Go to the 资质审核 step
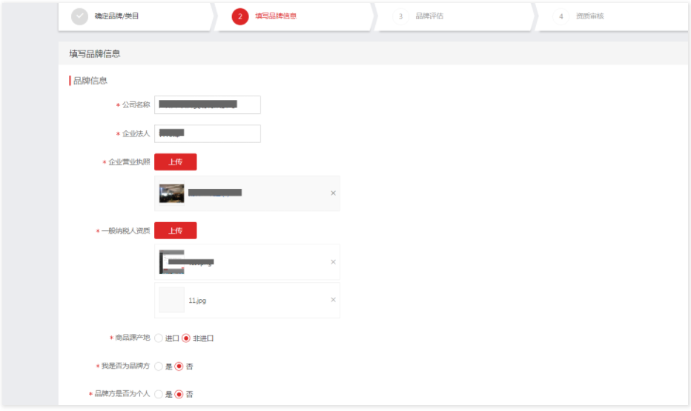Image resolution: width=691 pixels, height=411 pixels. point(589,16)
